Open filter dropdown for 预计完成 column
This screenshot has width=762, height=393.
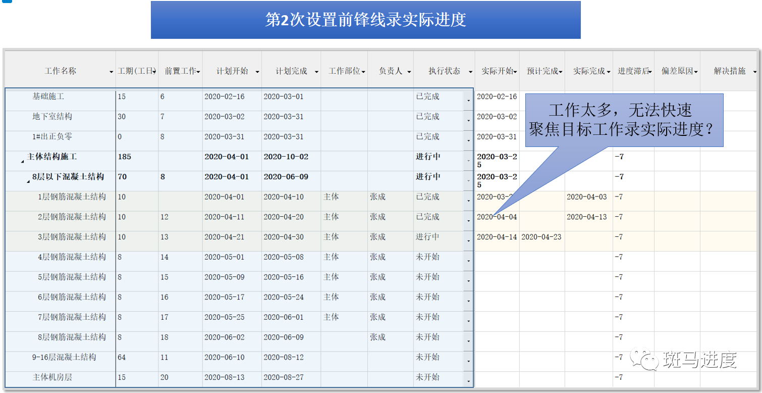tap(561, 72)
